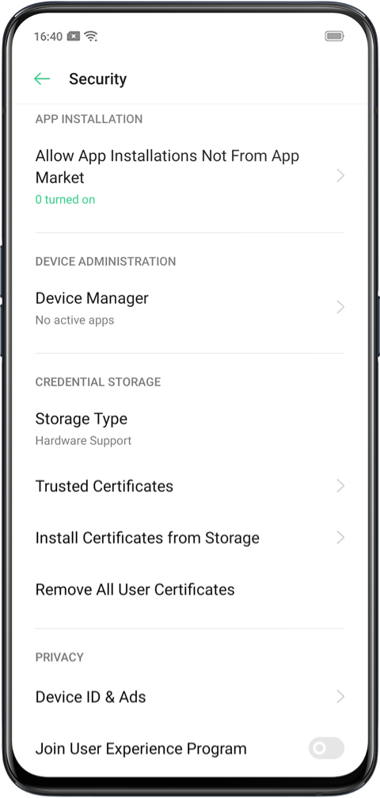Open Allow App Installations Not From App Market
Viewport: 380px width, 798px height.
[x=189, y=176]
